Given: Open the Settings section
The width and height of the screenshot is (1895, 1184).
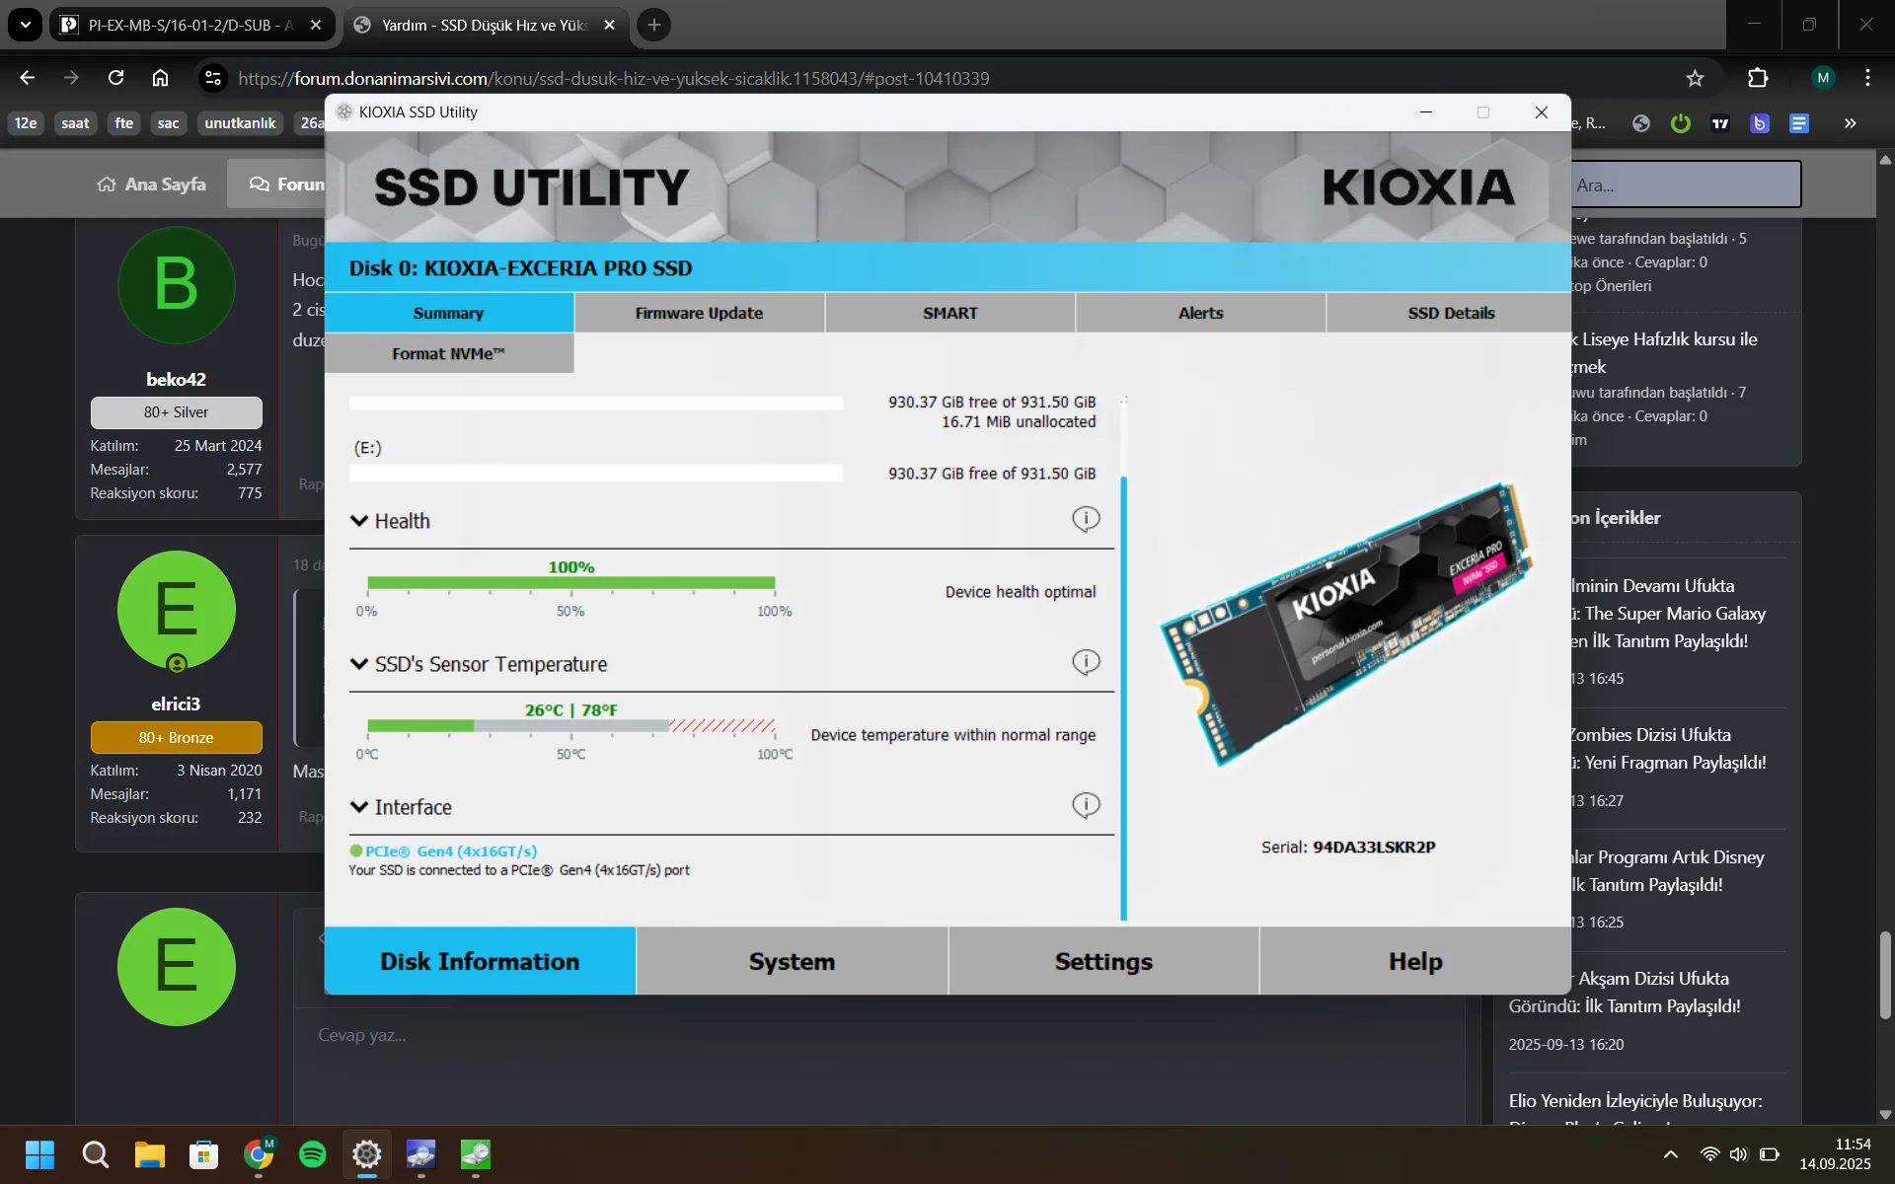Looking at the screenshot, I should (1103, 961).
